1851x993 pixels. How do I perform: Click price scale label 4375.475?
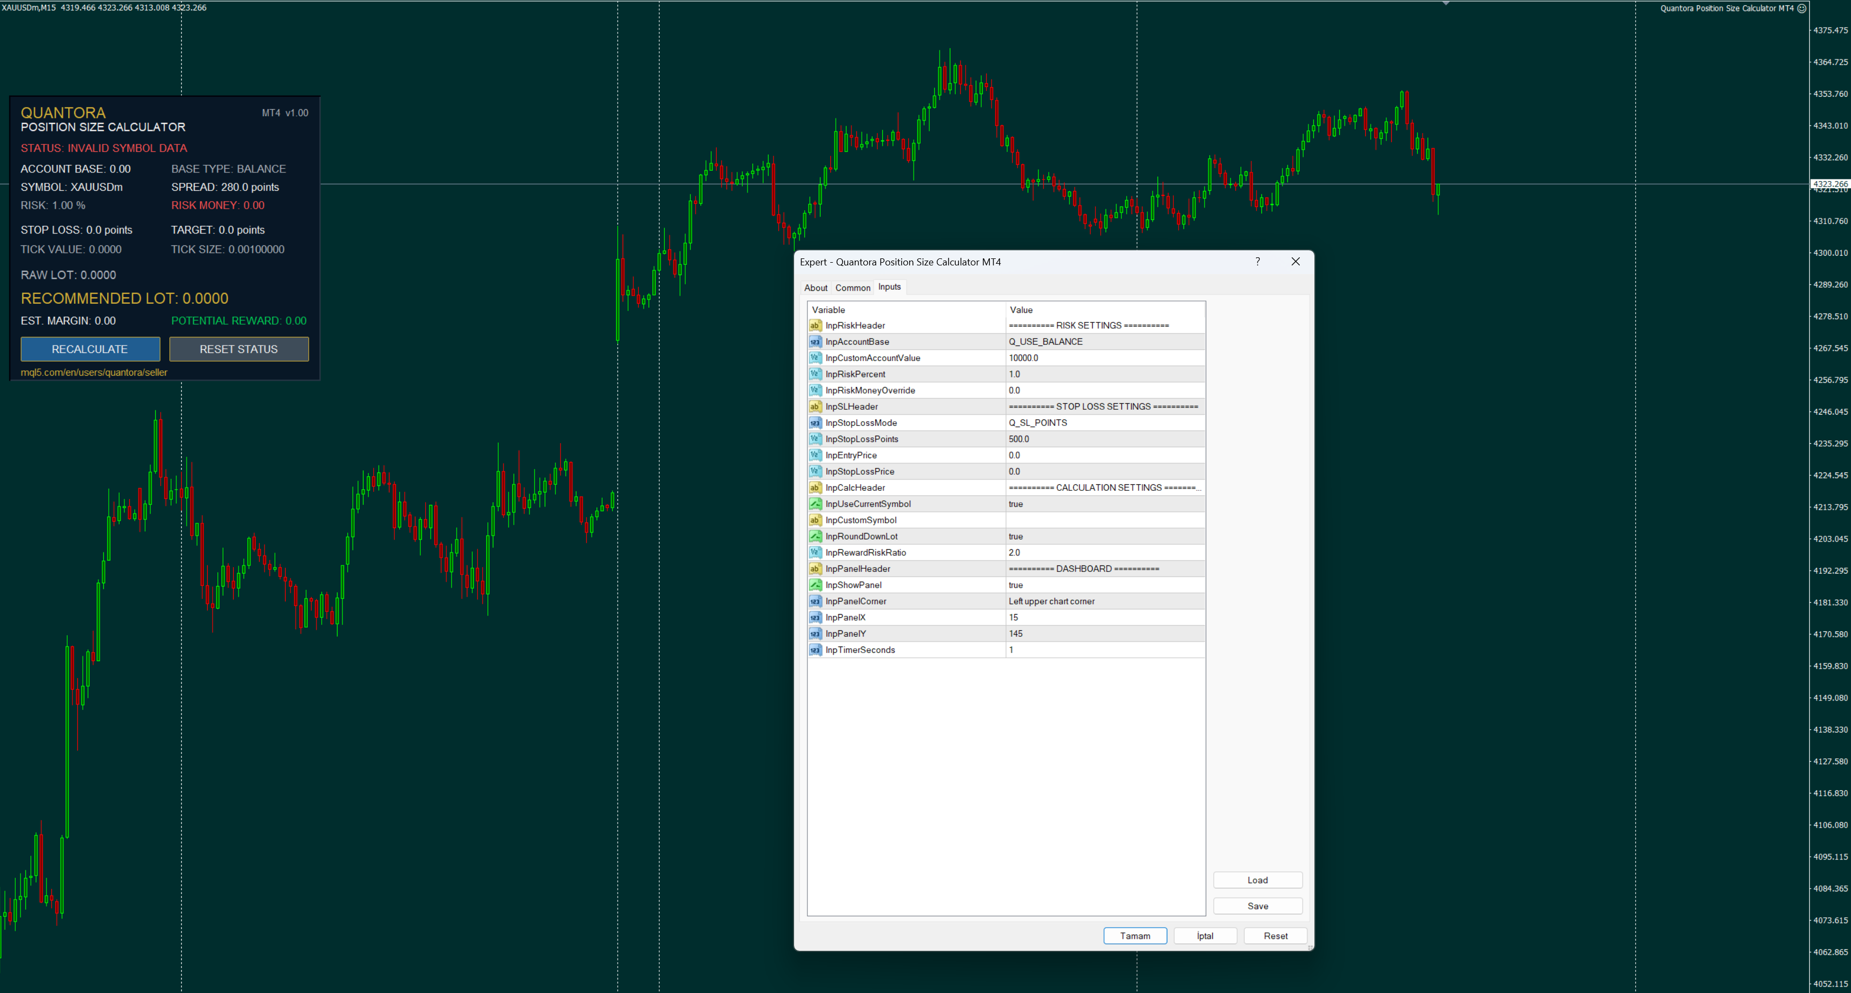[1830, 30]
